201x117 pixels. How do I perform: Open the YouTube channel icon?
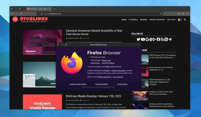143,39
